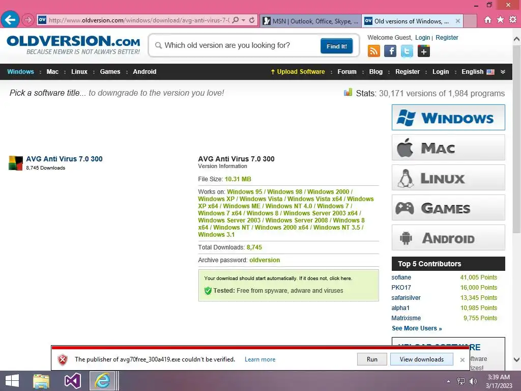Screen dimensions: 521x391
Task: Click contributor safarisilver link
Action: point(406,297)
